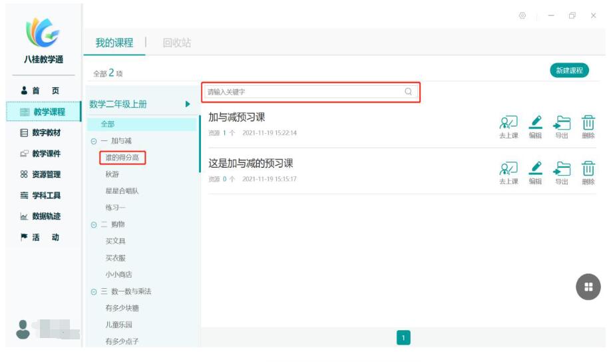The height and width of the screenshot is (362, 613).
Task: Collapse the 二 购物 chapter
Action: click(93, 225)
